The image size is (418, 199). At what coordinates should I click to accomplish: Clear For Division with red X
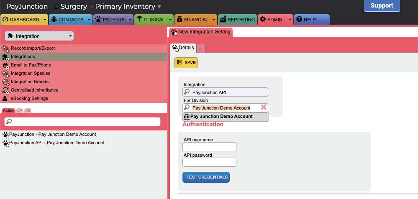click(x=264, y=107)
